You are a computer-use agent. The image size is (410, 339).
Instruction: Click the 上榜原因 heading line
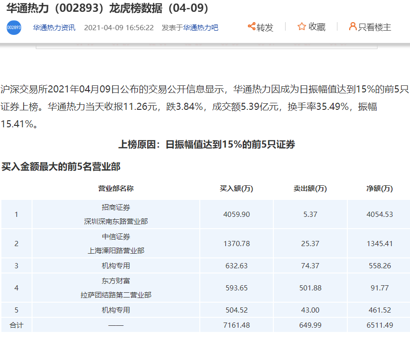206,144
